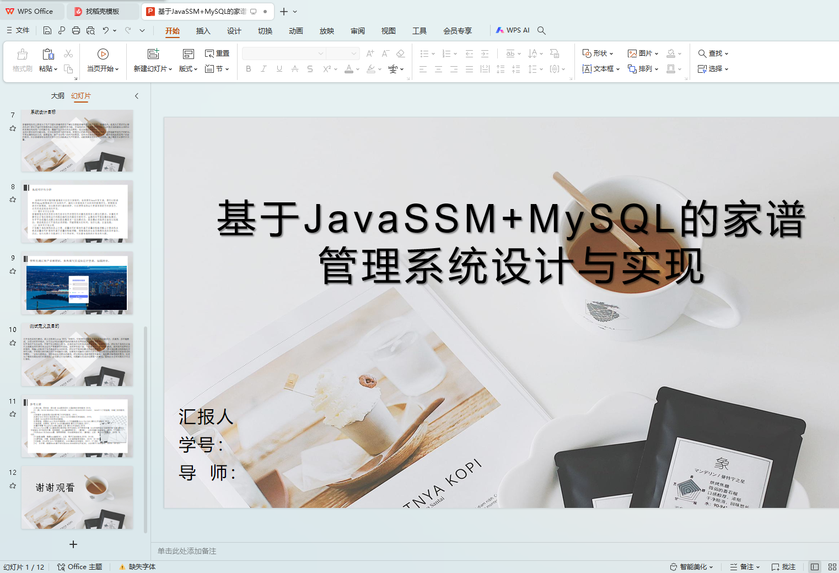Open the Insert (插入) ribbon tab
Screen dimensions: 839x573
203,31
